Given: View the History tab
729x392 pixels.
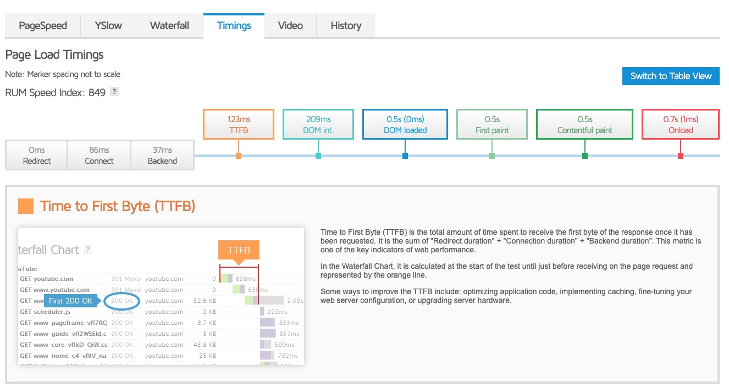Looking at the screenshot, I should coord(346,26).
